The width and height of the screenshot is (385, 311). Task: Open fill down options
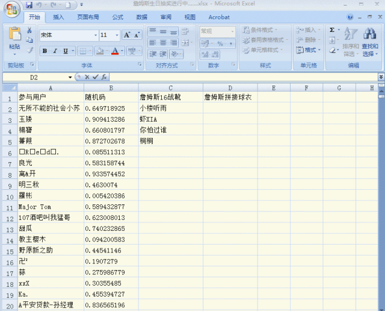(x=332, y=40)
